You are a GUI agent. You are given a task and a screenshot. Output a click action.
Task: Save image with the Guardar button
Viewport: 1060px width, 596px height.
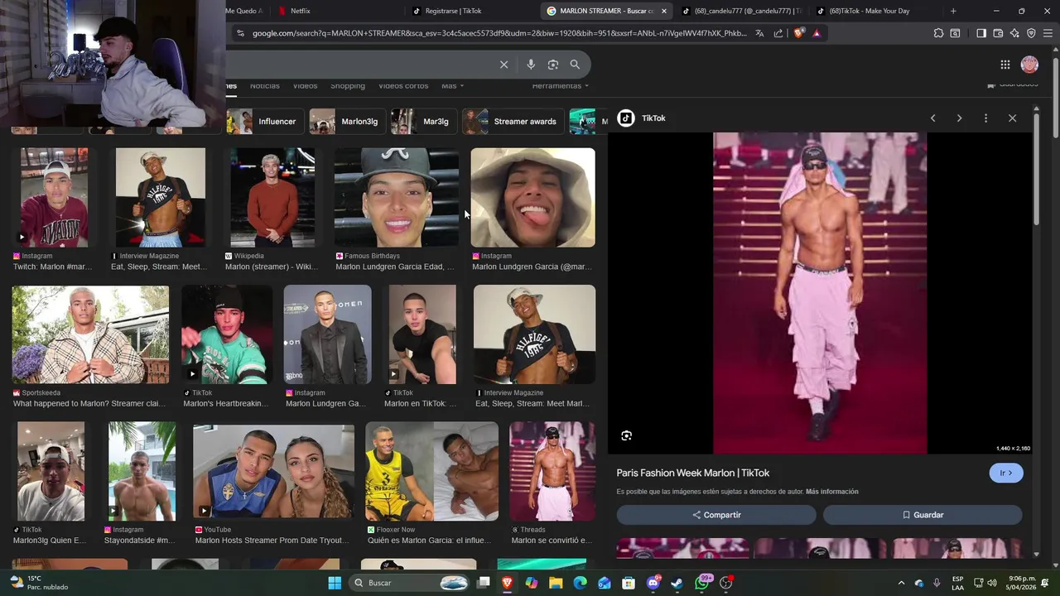pos(923,515)
